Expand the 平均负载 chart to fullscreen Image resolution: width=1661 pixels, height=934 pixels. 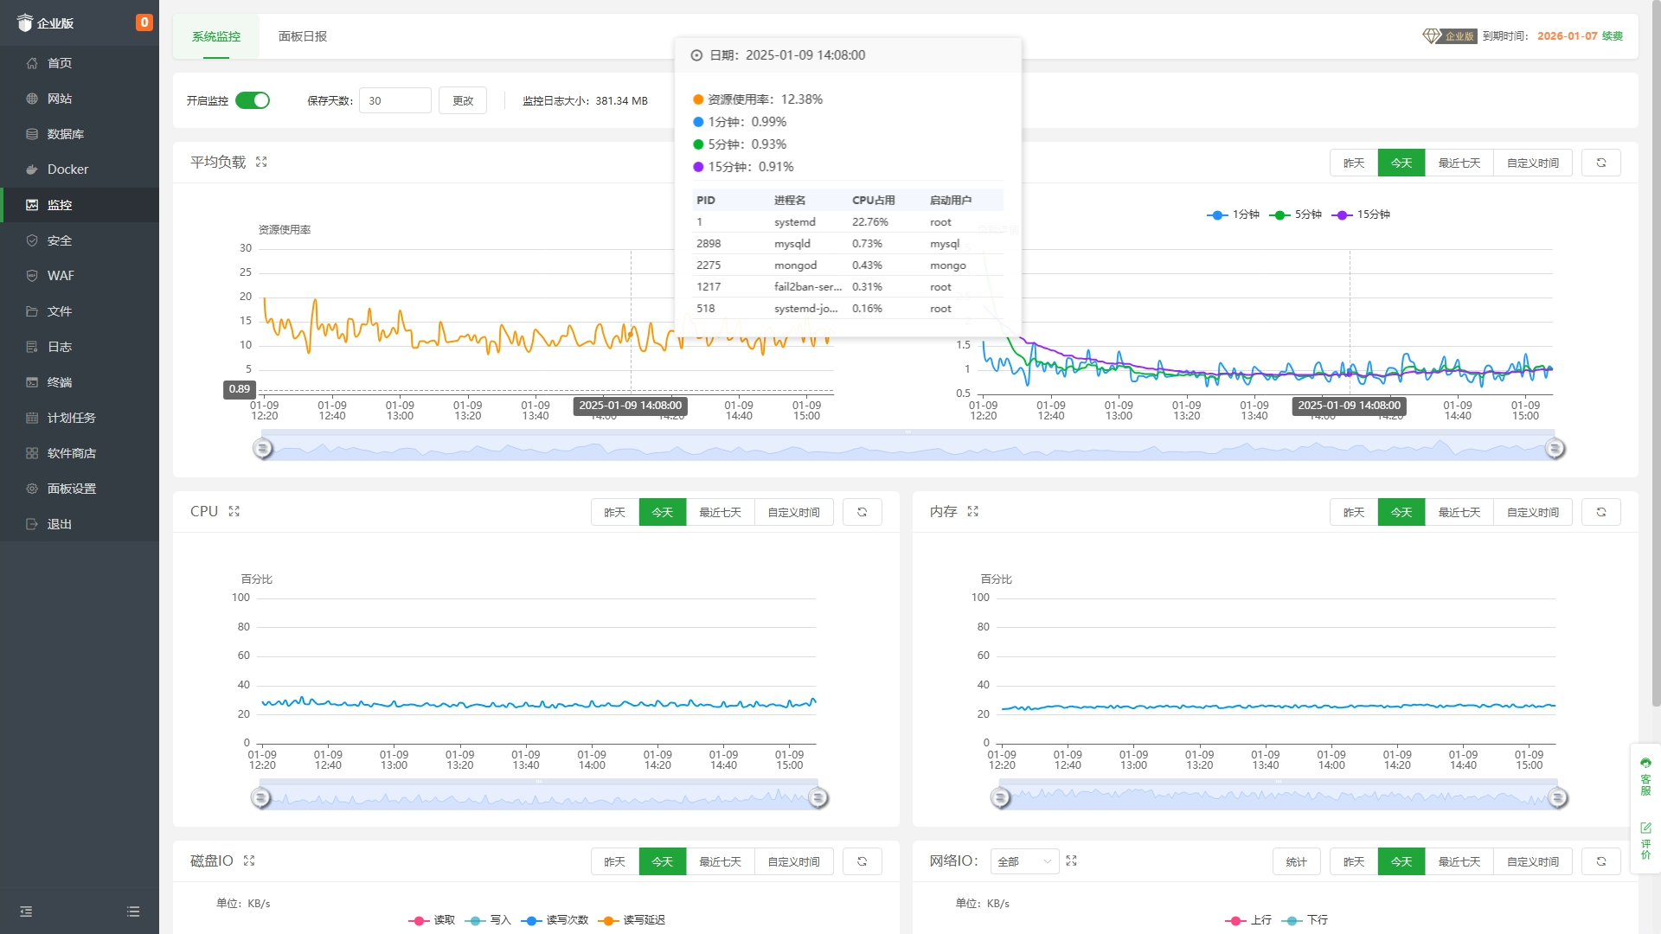261,162
